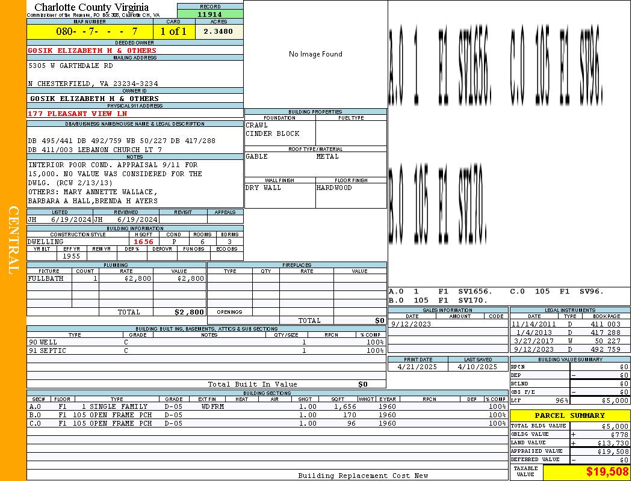Click the sales date 9/12/2023
Screen dimensions: 632x481
point(410,325)
